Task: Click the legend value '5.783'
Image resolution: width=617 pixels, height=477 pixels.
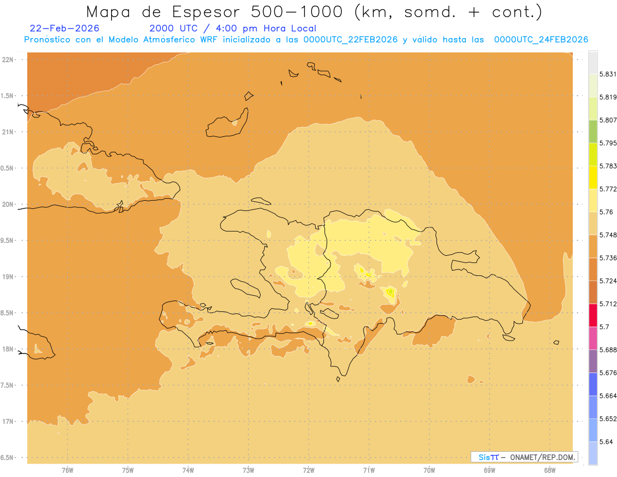Action: point(608,166)
